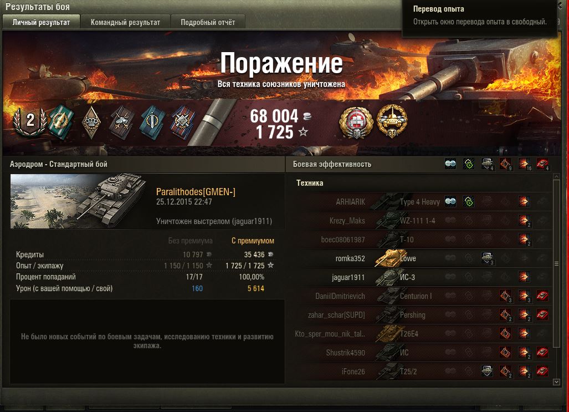Click the number 2 laurel badge medal
This screenshot has height=412, width=569.
click(30, 121)
